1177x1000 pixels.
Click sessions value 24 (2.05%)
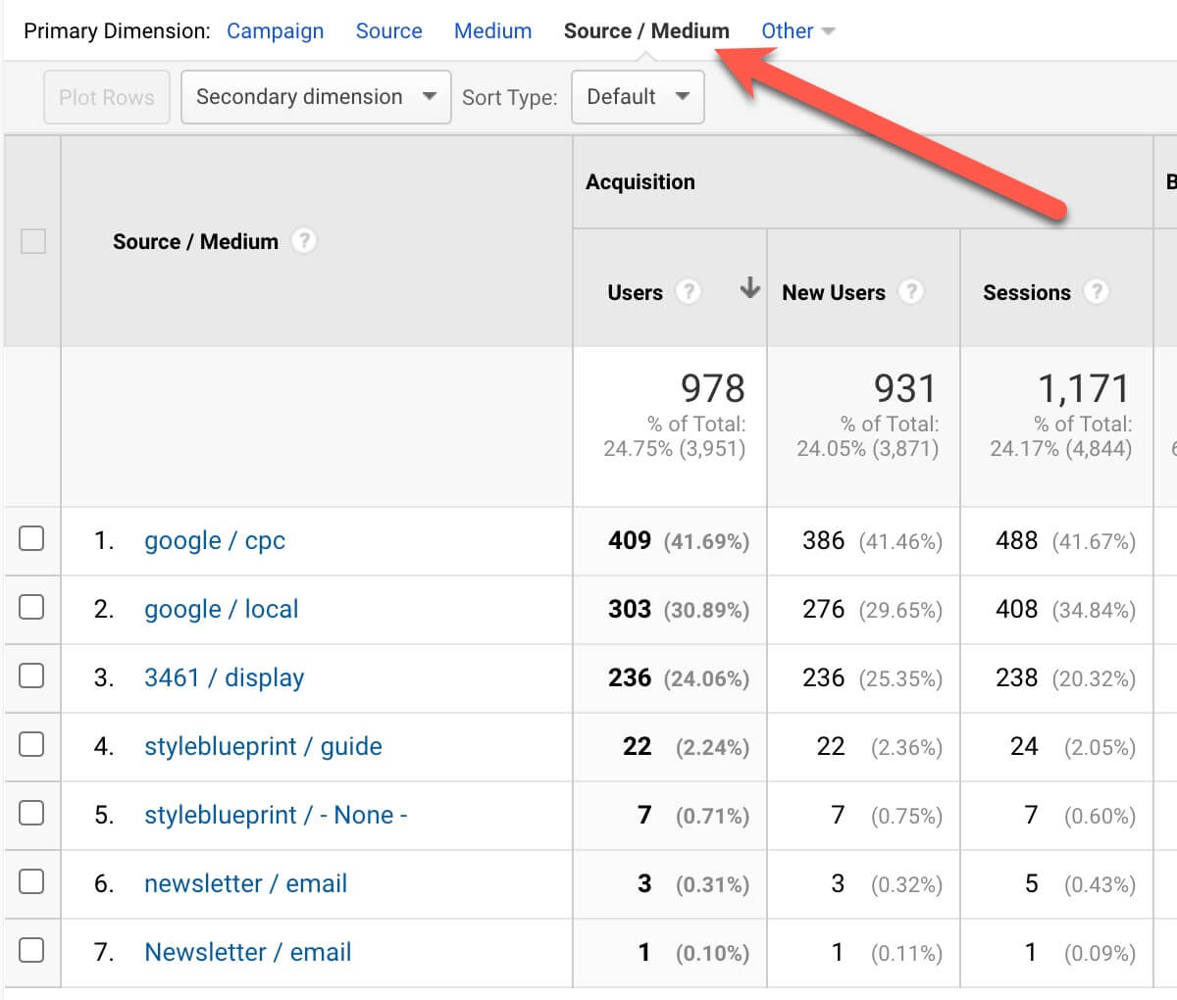click(x=1073, y=747)
